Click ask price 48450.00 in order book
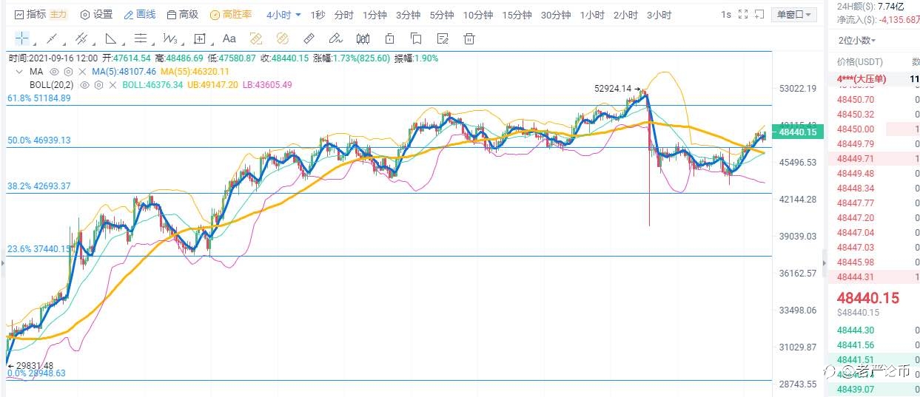This screenshot has height=397, width=920. [856, 129]
